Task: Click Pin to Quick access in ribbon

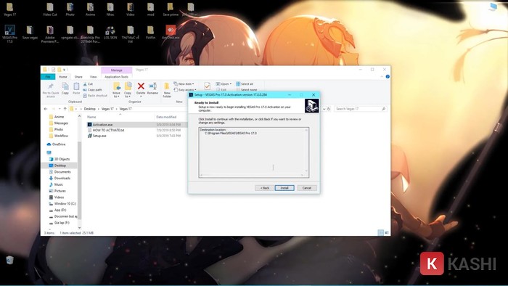Action: coord(51,90)
